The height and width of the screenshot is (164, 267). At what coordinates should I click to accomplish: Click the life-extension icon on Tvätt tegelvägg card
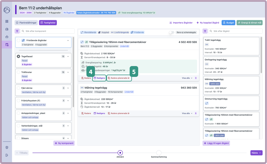206,44
